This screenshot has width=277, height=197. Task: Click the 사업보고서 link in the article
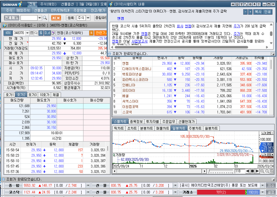click(x=140, y=41)
